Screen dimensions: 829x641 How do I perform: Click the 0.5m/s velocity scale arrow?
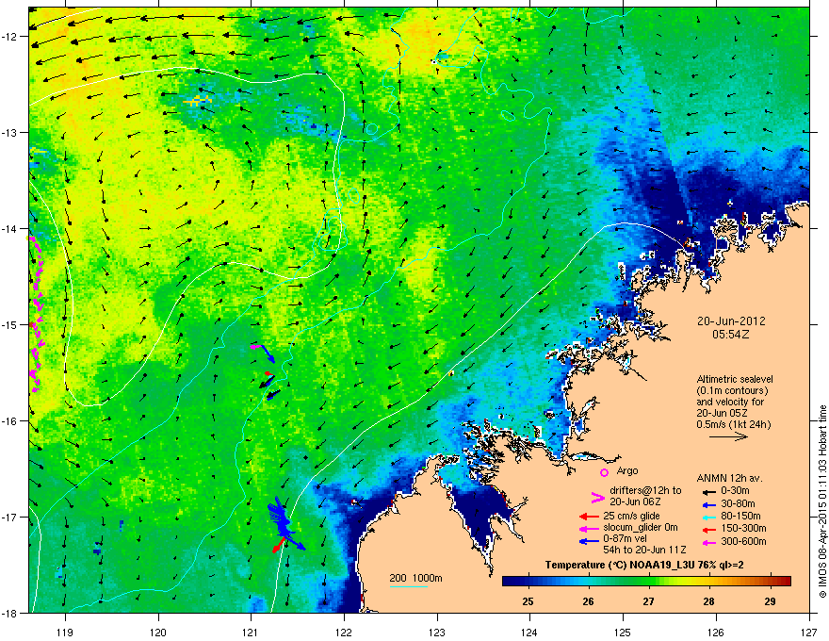(728, 436)
